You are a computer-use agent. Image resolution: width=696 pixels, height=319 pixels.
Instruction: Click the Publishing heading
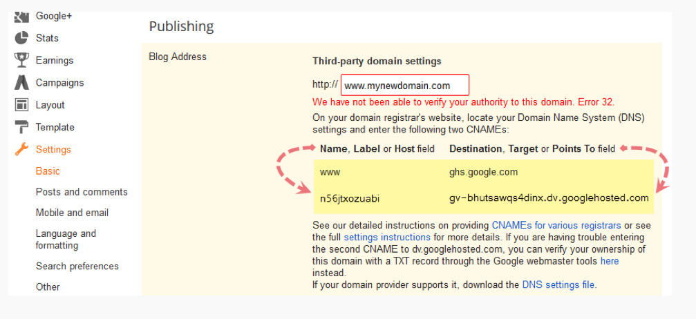[181, 27]
